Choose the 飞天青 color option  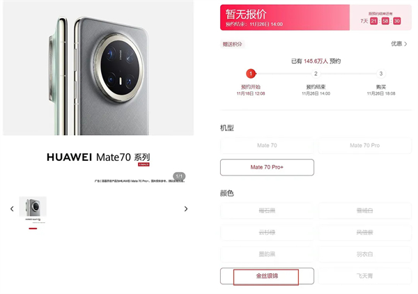(x=364, y=276)
